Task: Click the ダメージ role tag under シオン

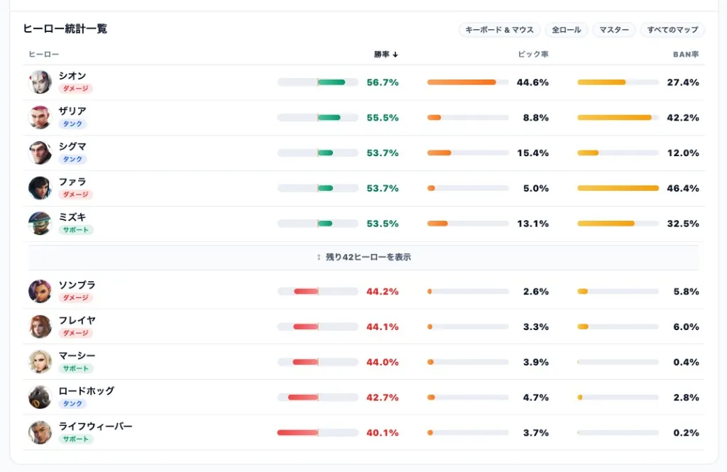Action: click(75, 88)
